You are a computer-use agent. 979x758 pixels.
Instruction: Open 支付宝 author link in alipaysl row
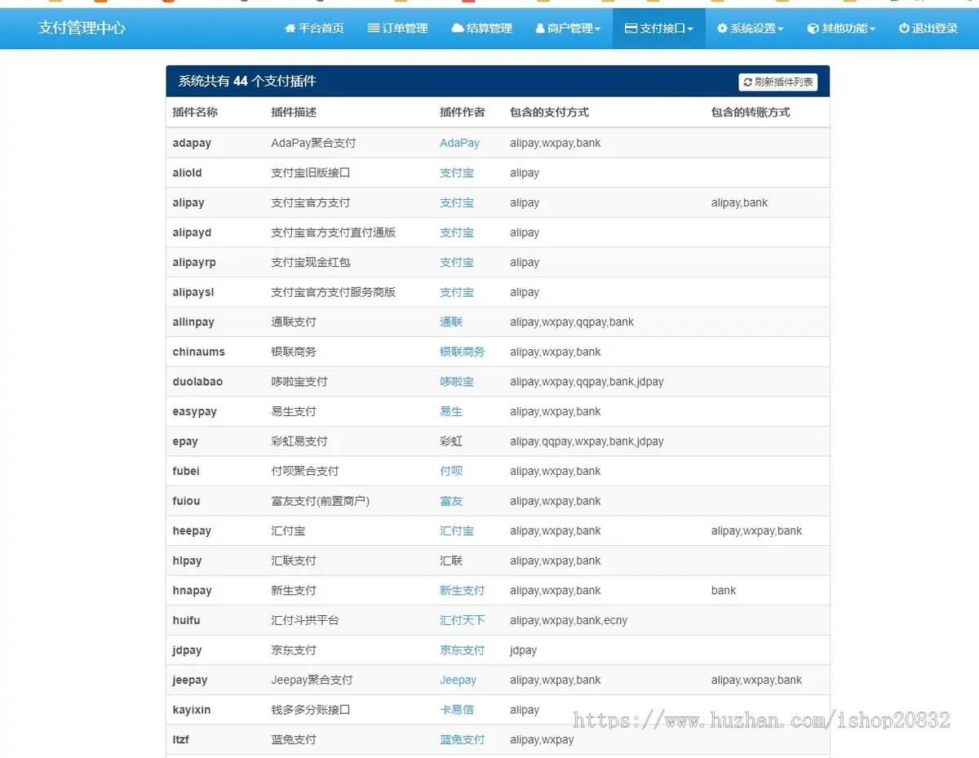coord(457,292)
